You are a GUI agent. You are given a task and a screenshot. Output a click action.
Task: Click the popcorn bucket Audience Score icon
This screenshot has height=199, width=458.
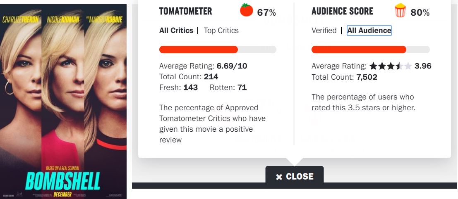[x=400, y=11]
